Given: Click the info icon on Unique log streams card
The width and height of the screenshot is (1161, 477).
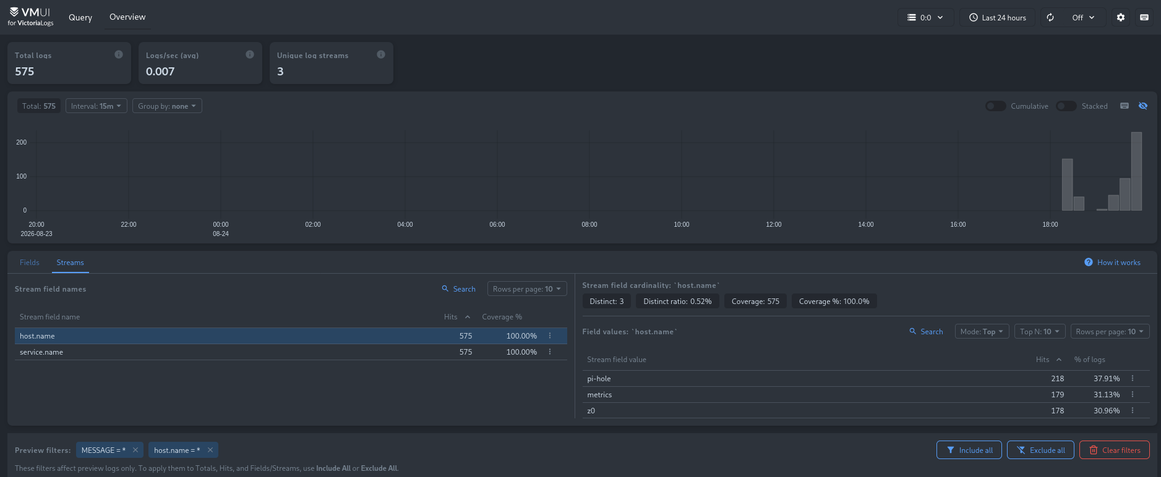Looking at the screenshot, I should pyautogui.click(x=381, y=54).
